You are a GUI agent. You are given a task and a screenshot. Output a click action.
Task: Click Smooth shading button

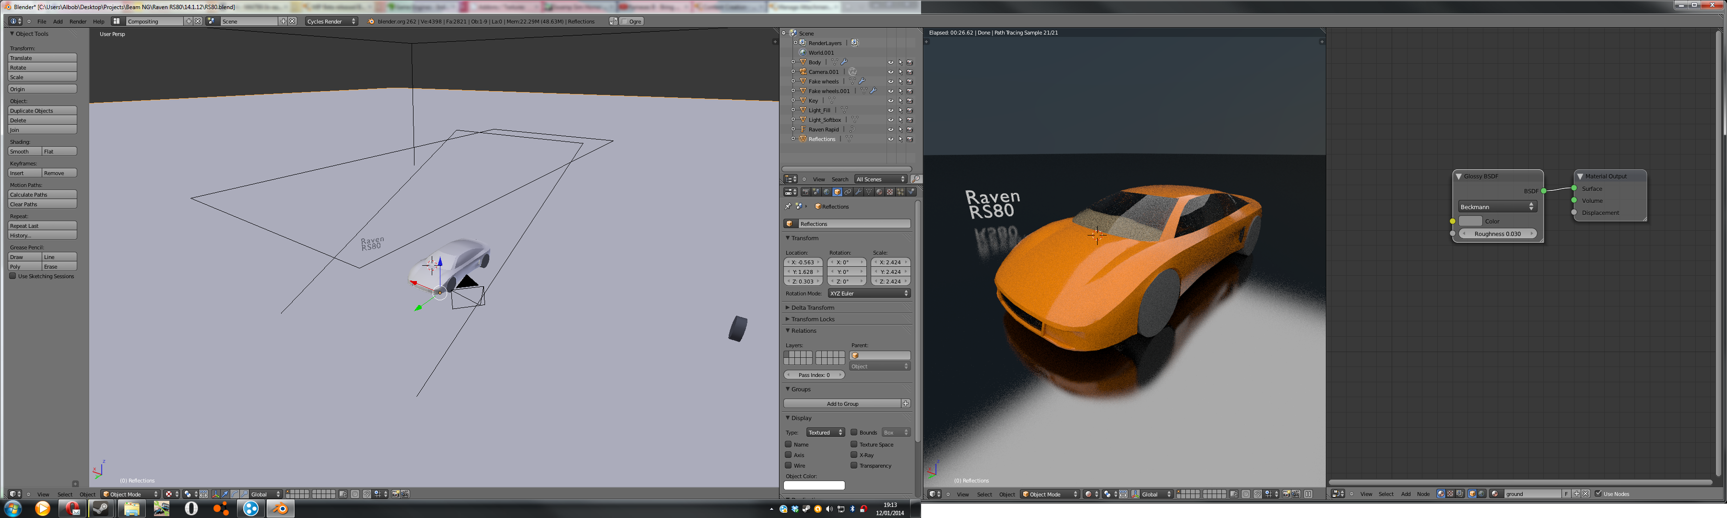coord(25,152)
